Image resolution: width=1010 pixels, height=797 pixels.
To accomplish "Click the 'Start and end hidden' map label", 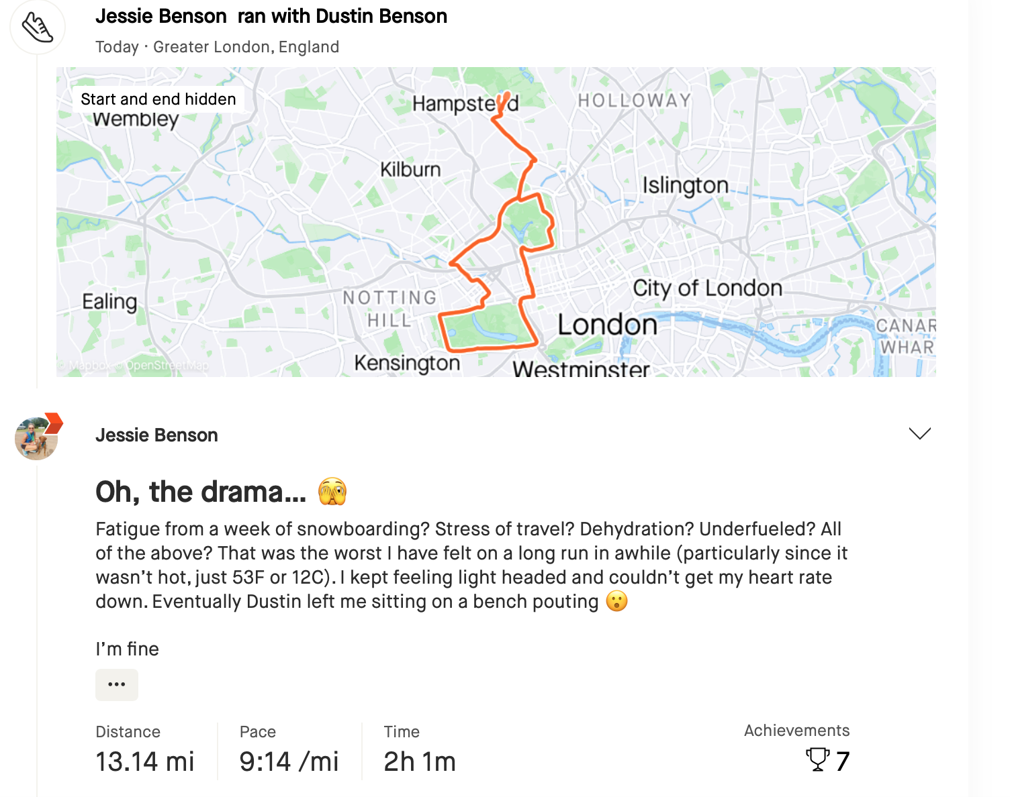I will coord(158,99).
